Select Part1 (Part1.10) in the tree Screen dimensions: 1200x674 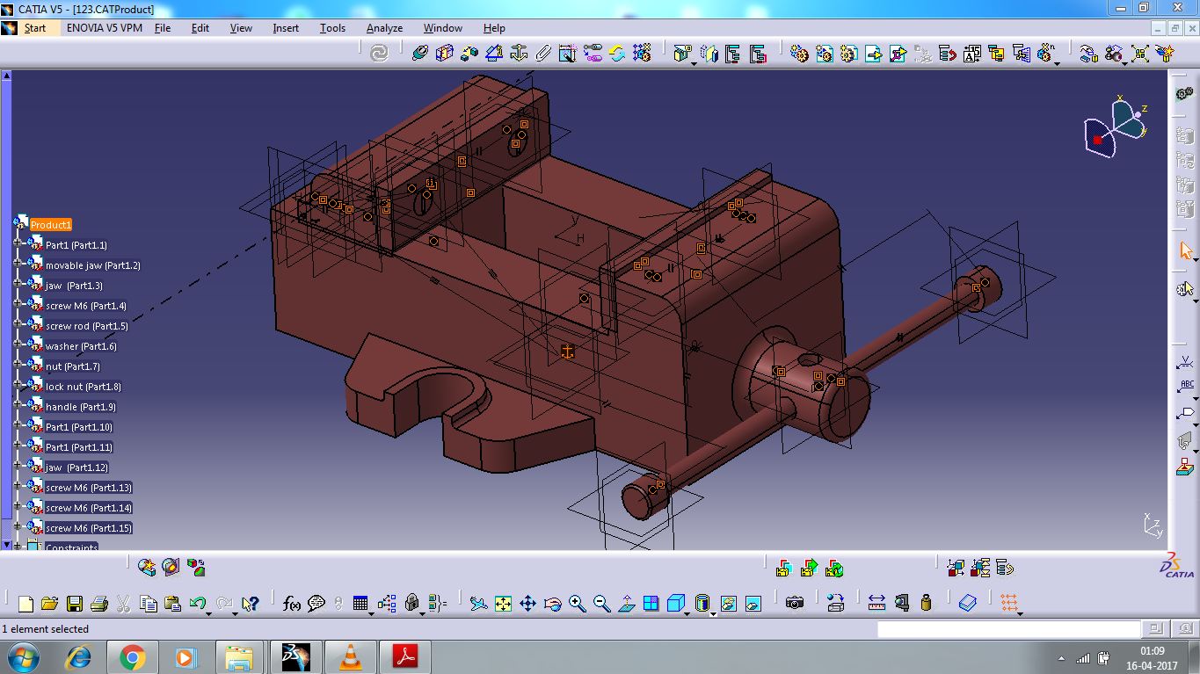(x=79, y=427)
